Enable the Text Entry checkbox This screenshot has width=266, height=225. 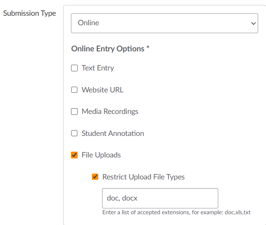[x=75, y=68]
